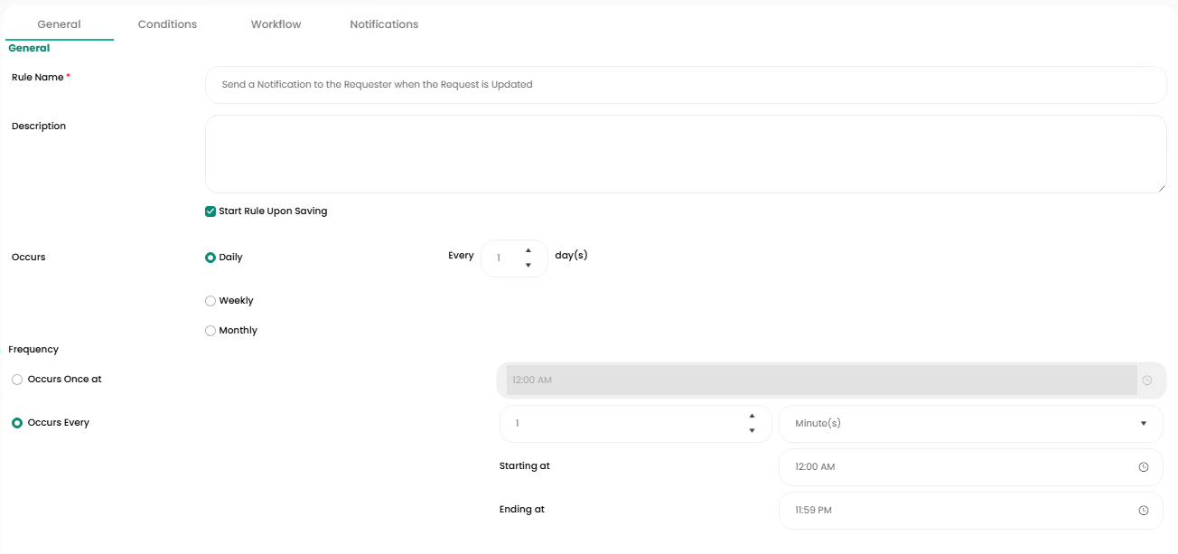Expand the Minute(s) unit dropdown
The height and width of the screenshot is (554, 1178).
[x=970, y=424]
